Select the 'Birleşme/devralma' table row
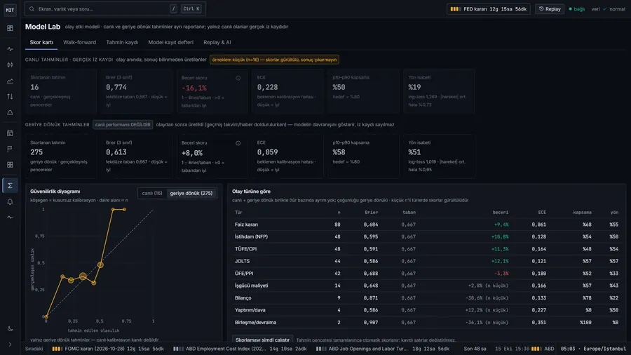 coord(426,323)
